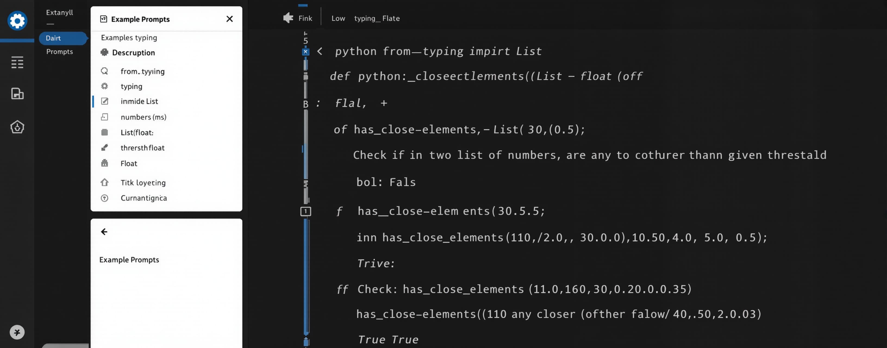
Task: Click the 'ff Check: has_close_elements' line
Action: [514, 289]
